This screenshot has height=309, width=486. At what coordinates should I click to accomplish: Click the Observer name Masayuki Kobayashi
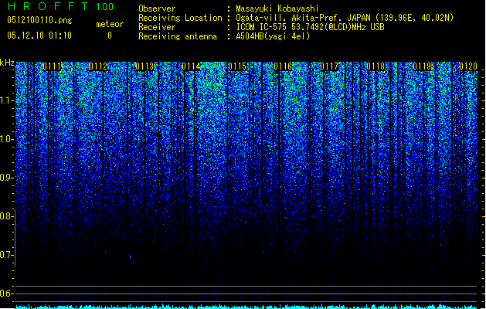click(x=277, y=8)
